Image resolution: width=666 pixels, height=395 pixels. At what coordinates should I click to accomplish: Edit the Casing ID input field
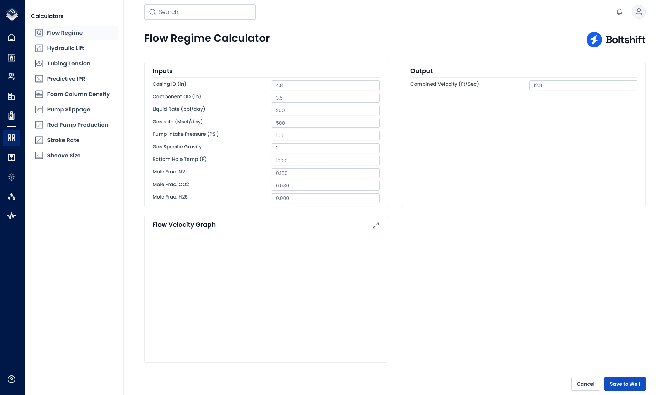pyautogui.click(x=325, y=85)
